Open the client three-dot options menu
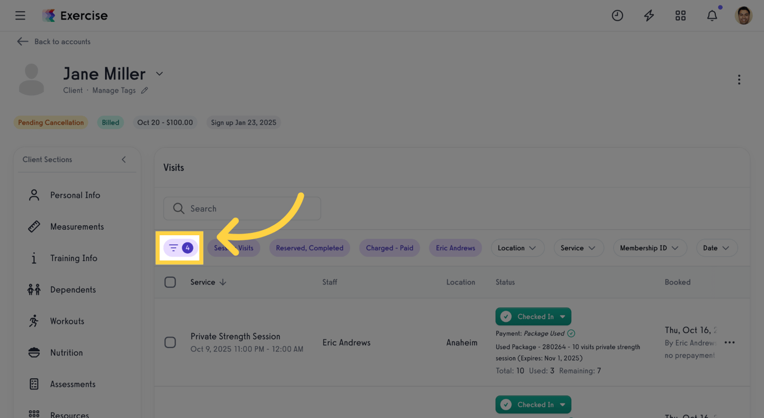 739,80
